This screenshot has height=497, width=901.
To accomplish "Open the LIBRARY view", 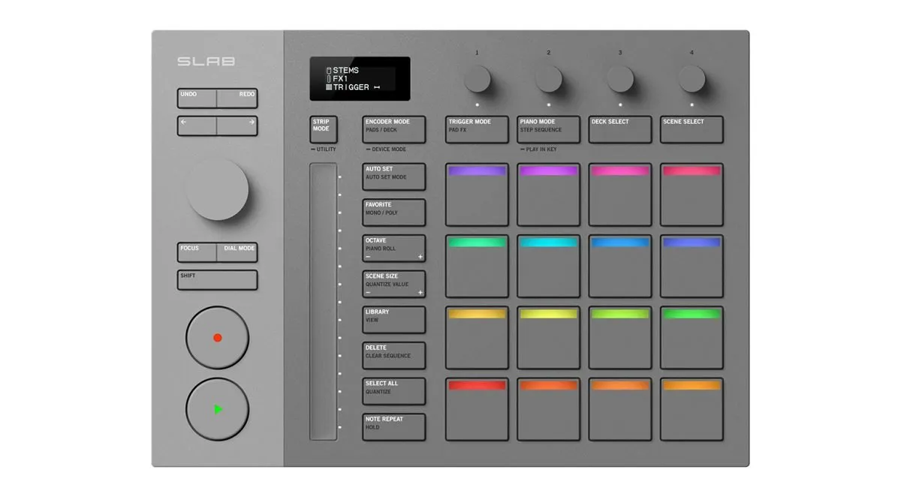I will [393, 320].
